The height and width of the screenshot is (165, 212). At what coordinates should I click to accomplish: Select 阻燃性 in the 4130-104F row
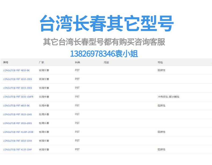pos(162,149)
